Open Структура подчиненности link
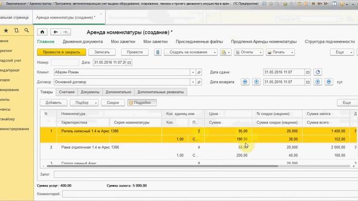Image resolution: width=358 pixels, height=201 pixels. tap(329, 42)
